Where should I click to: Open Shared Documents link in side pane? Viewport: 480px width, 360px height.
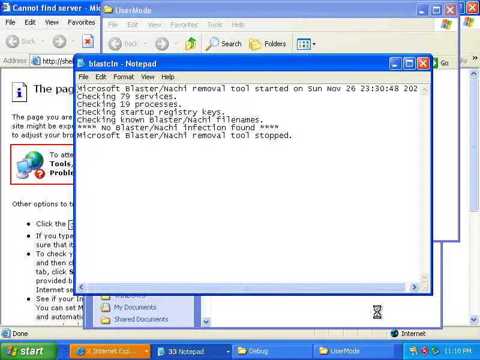coord(141,319)
